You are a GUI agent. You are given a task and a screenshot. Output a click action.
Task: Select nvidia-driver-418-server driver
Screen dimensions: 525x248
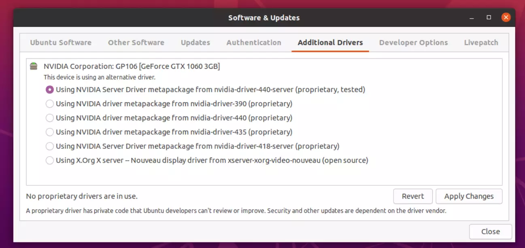pyautogui.click(x=193, y=146)
